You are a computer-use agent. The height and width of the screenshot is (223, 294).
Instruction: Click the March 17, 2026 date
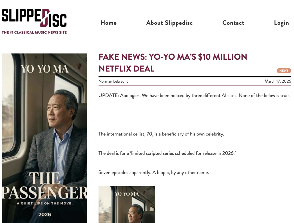point(278,81)
